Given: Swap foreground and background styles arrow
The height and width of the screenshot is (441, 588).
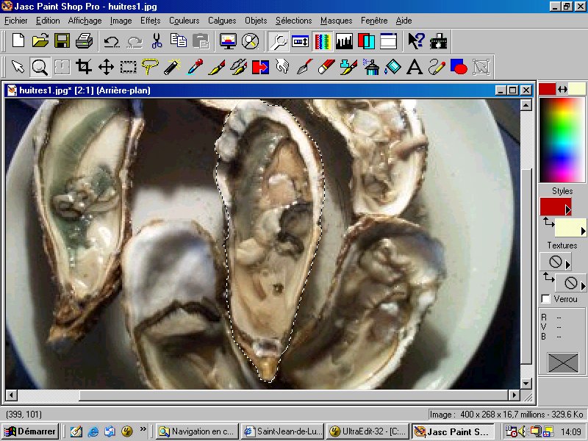Looking at the screenshot, I should (x=548, y=222).
